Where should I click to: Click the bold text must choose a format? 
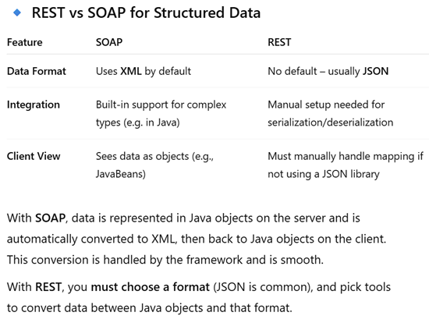tap(151, 287)
